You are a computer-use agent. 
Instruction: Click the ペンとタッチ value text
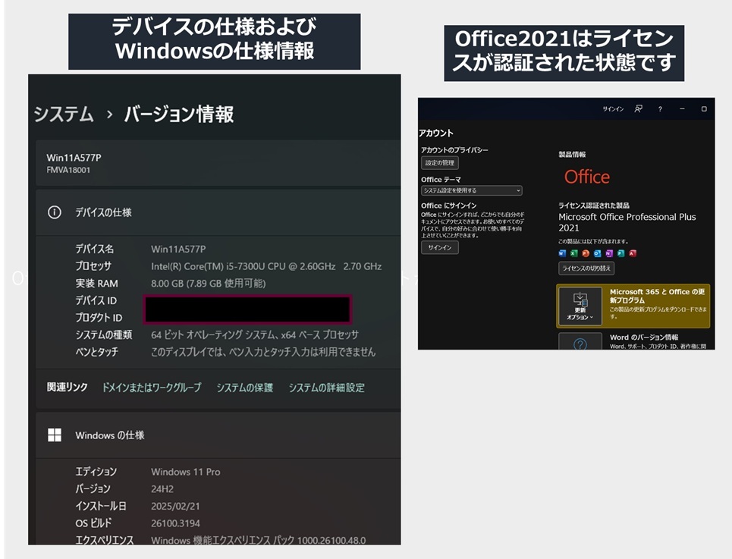pyautogui.click(x=262, y=352)
